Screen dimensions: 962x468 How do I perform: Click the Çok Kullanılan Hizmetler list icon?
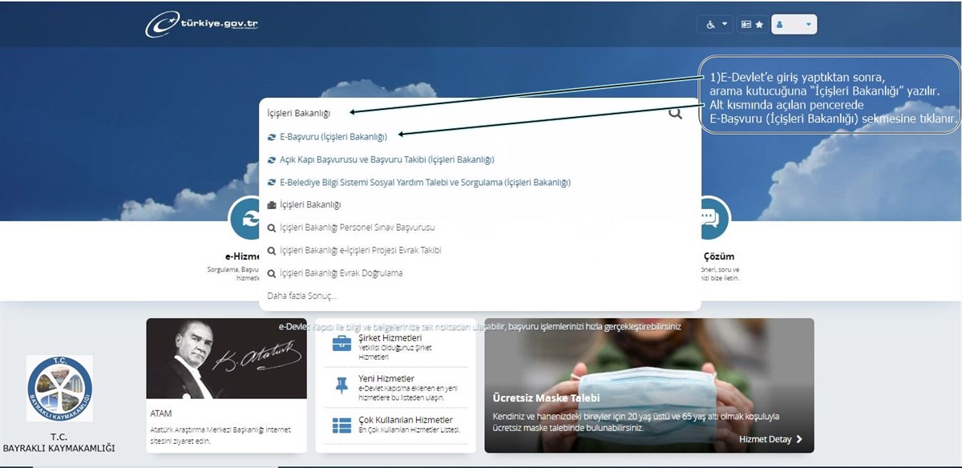click(342, 426)
